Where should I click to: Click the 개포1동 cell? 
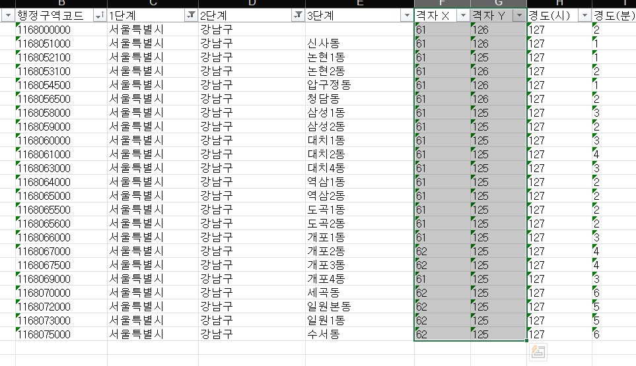coord(360,237)
